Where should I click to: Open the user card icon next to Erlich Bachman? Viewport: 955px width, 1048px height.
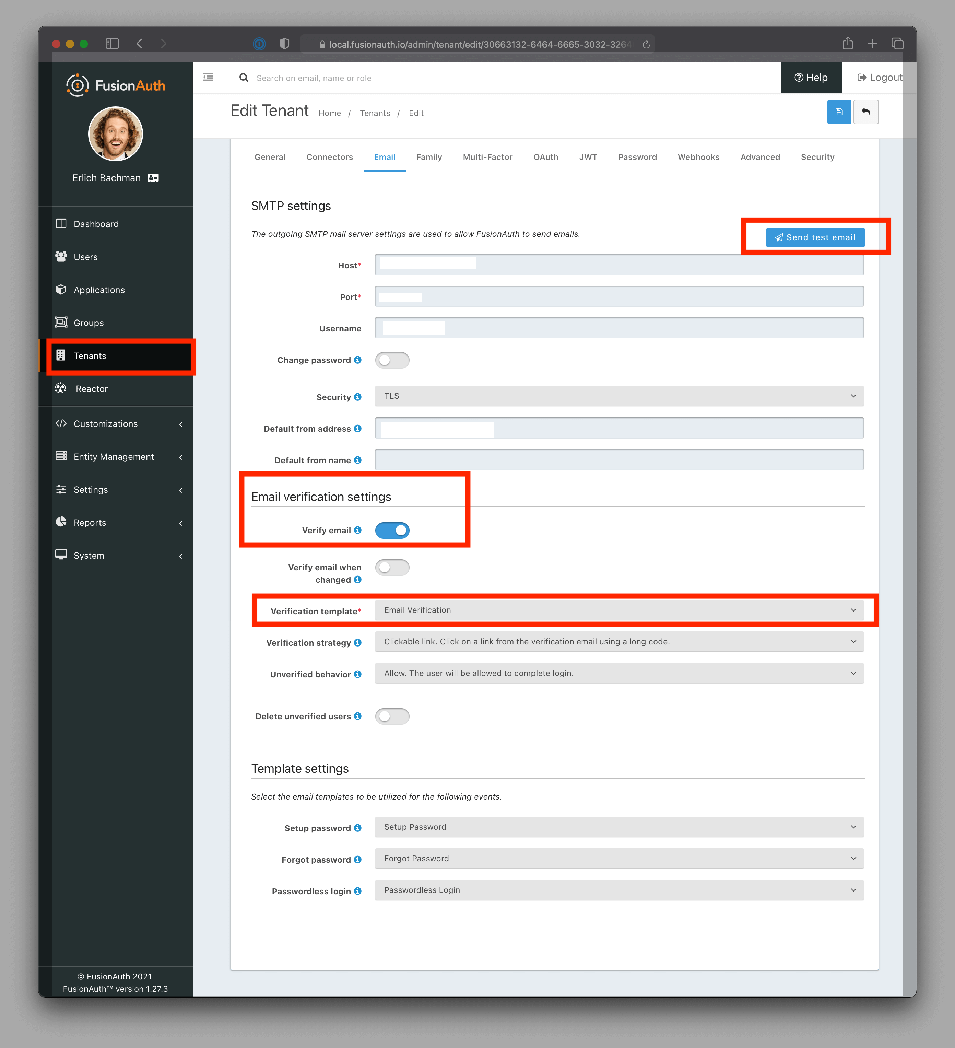pos(153,178)
